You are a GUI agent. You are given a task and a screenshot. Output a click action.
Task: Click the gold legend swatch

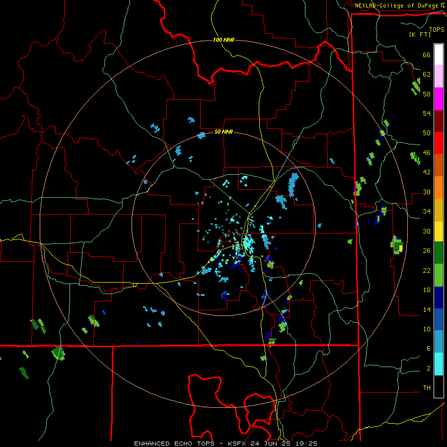[x=439, y=210]
